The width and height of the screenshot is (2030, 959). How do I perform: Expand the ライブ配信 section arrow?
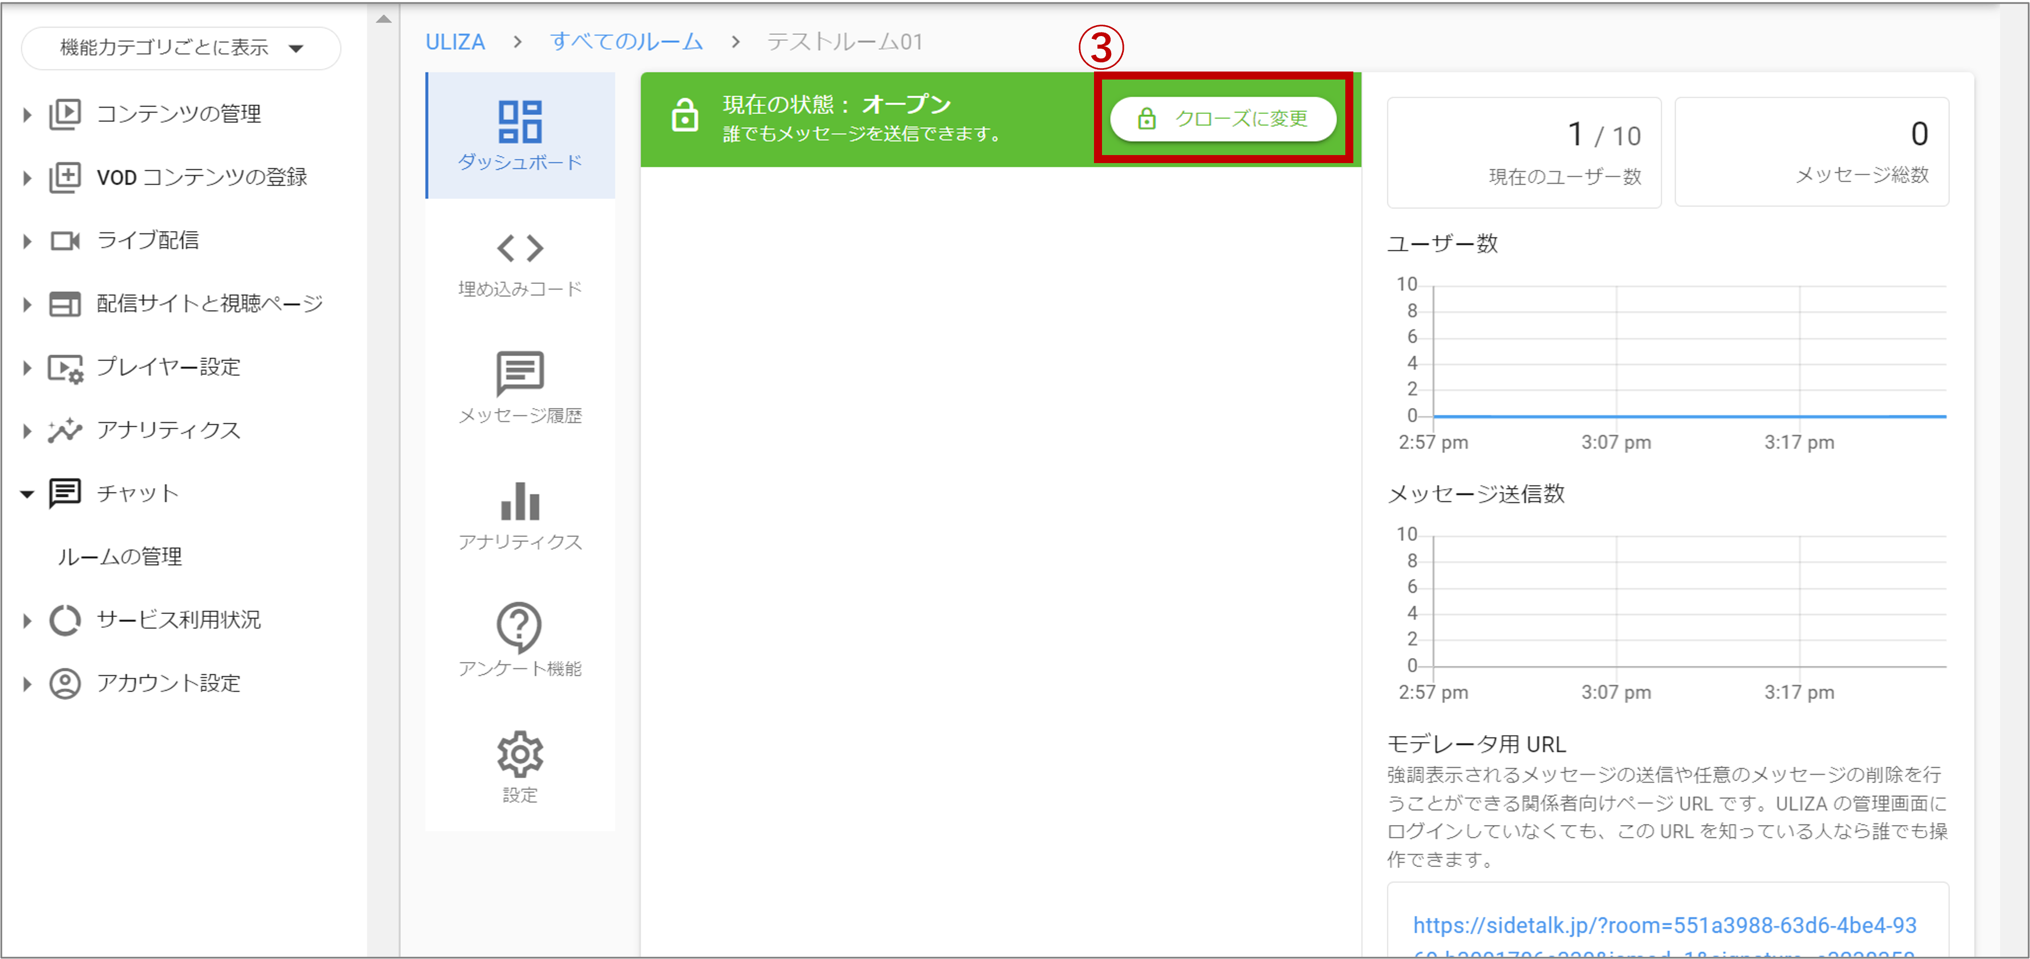(x=27, y=241)
